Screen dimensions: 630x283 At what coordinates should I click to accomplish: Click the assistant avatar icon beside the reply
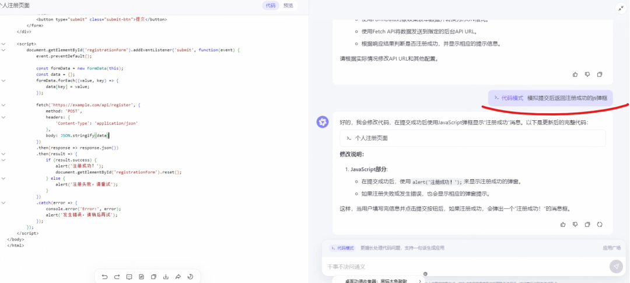(x=322, y=122)
